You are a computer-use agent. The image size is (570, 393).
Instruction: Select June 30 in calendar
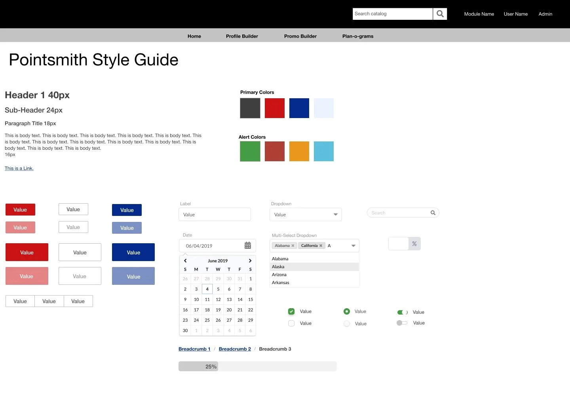tap(185, 330)
